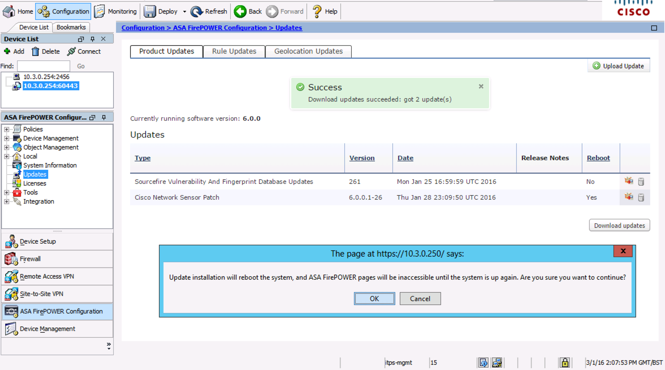Cancel the reboot confirmation dialog
665x370 pixels.
[420, 298]
